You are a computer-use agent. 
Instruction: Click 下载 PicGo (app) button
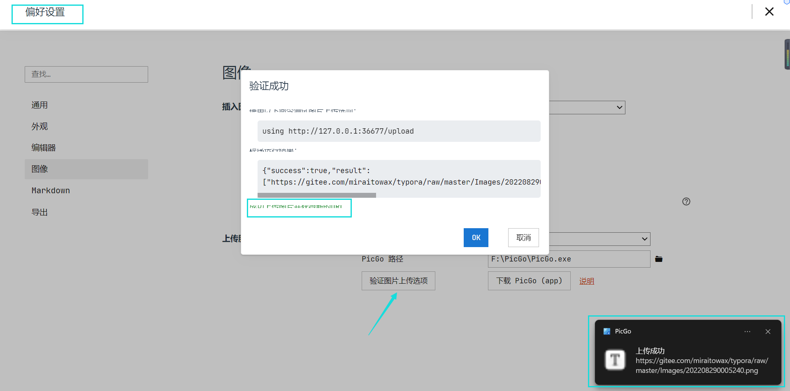529,281
